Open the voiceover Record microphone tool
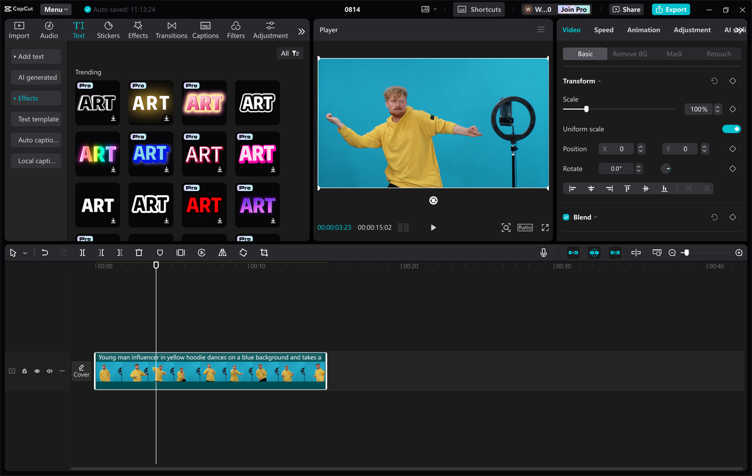Screen dimensions: 752x476 point(543,253)
